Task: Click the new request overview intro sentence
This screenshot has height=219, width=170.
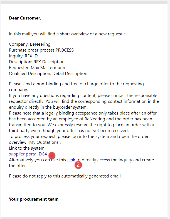Action: pos(67,34)
